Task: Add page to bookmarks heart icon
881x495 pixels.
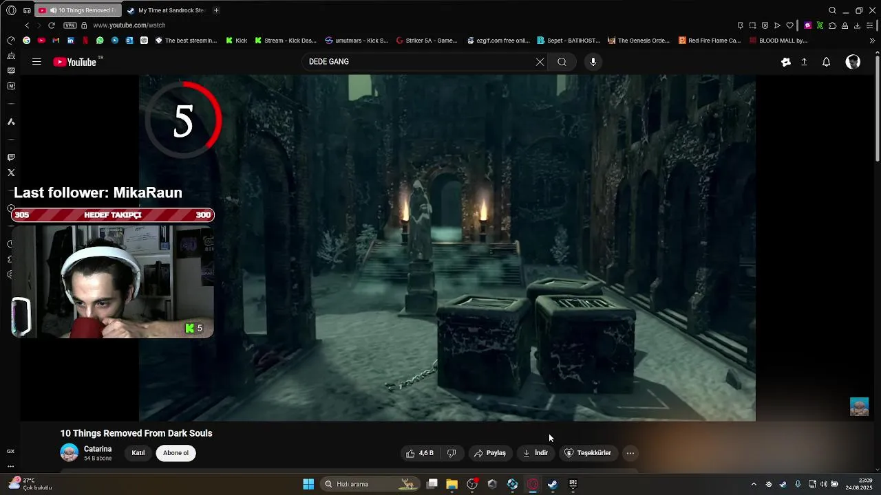Action: (x=789, y=25)
